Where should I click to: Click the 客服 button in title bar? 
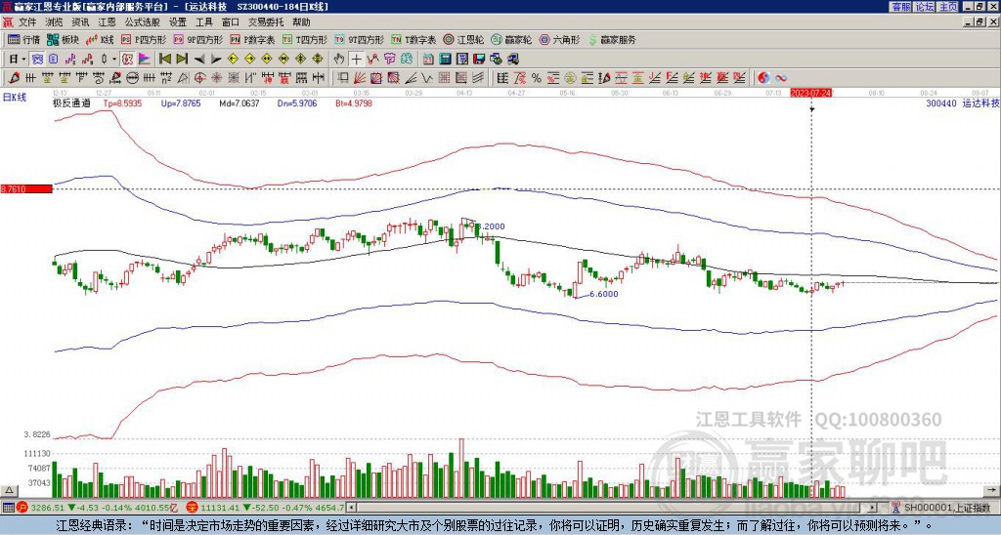(x=901, y=7)
